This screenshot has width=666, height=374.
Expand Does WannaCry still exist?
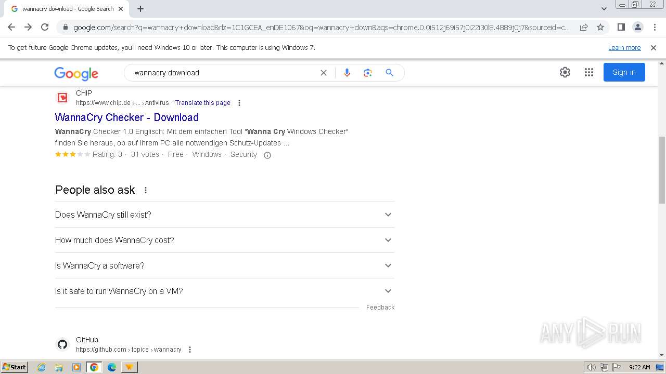225,215
